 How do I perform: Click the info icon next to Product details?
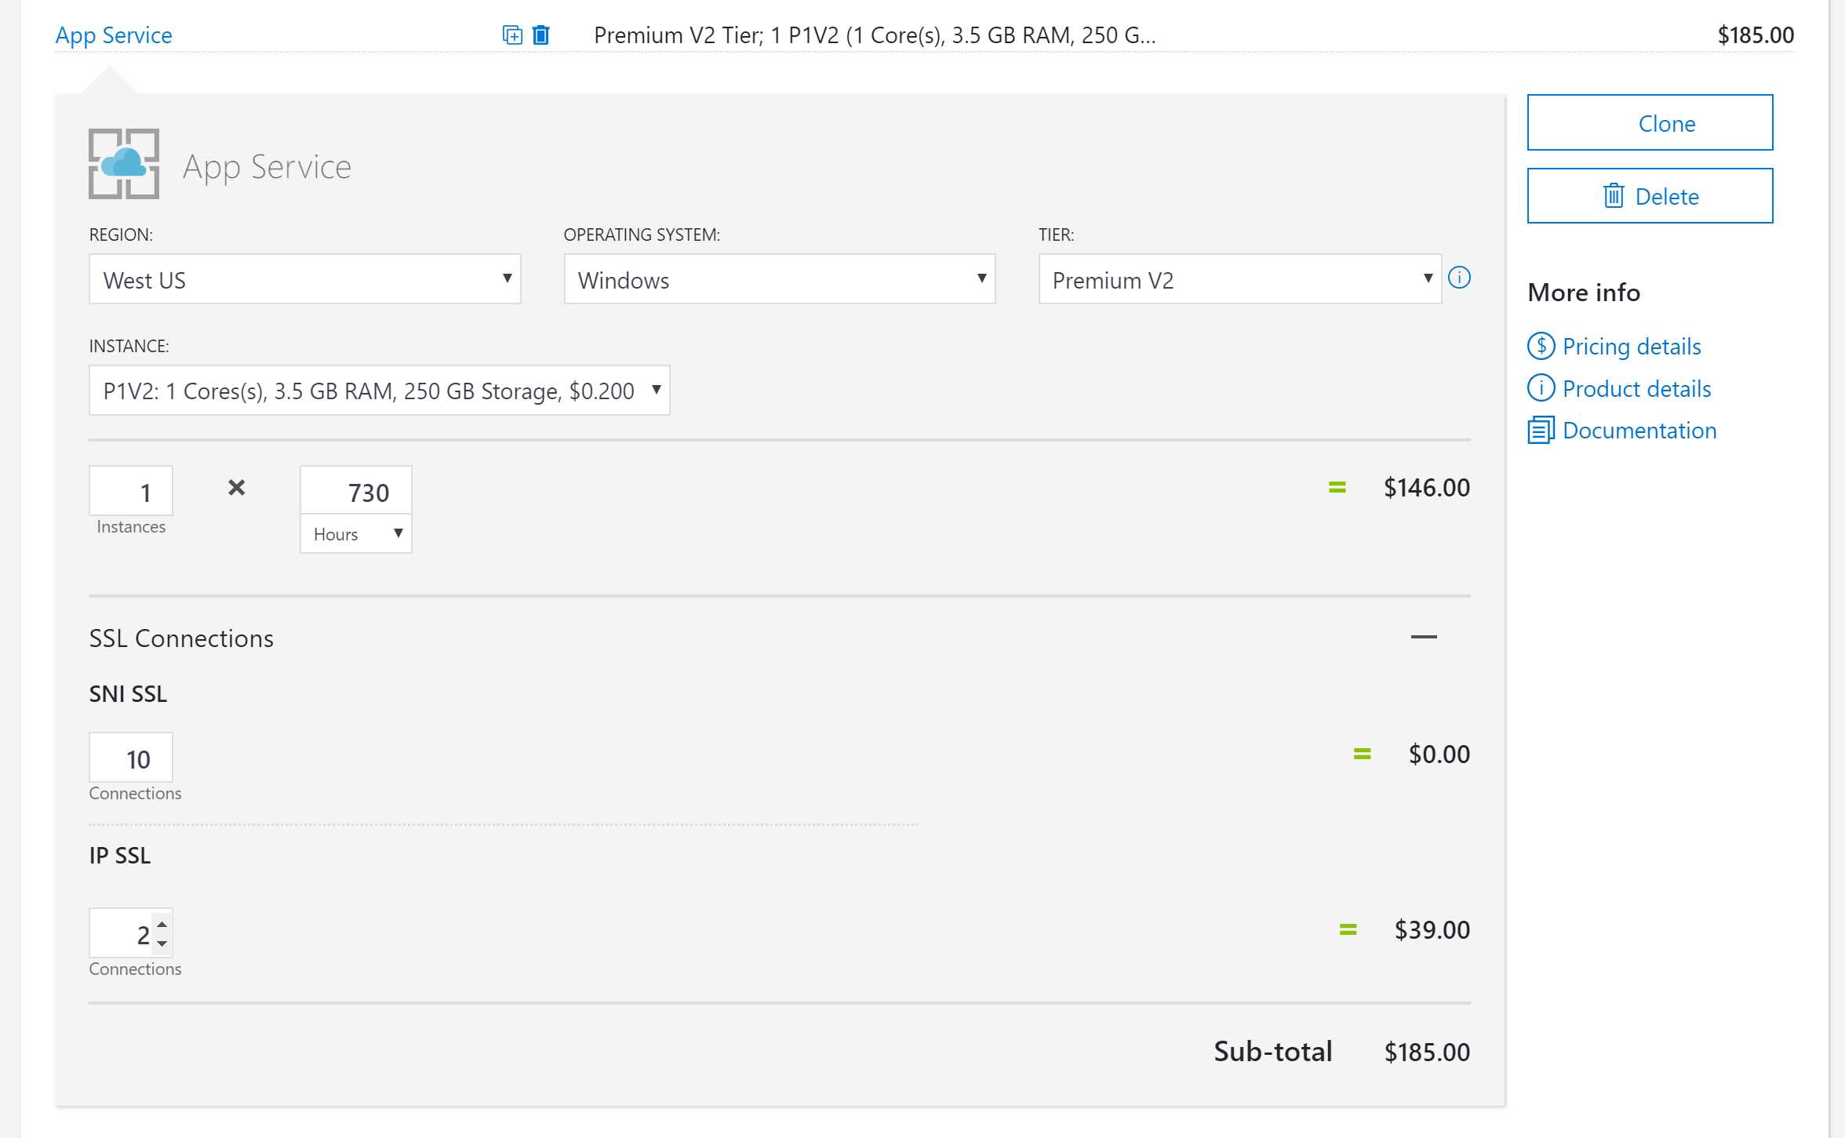[1541, 387]
